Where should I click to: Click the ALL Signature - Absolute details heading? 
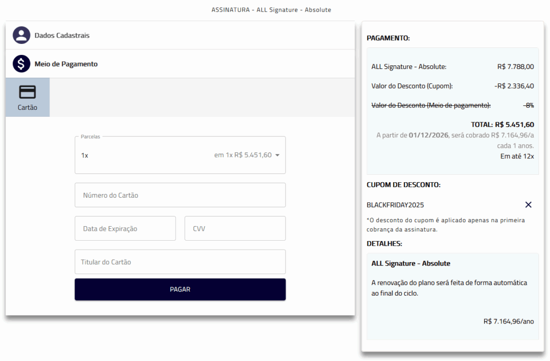pos(410,263)
